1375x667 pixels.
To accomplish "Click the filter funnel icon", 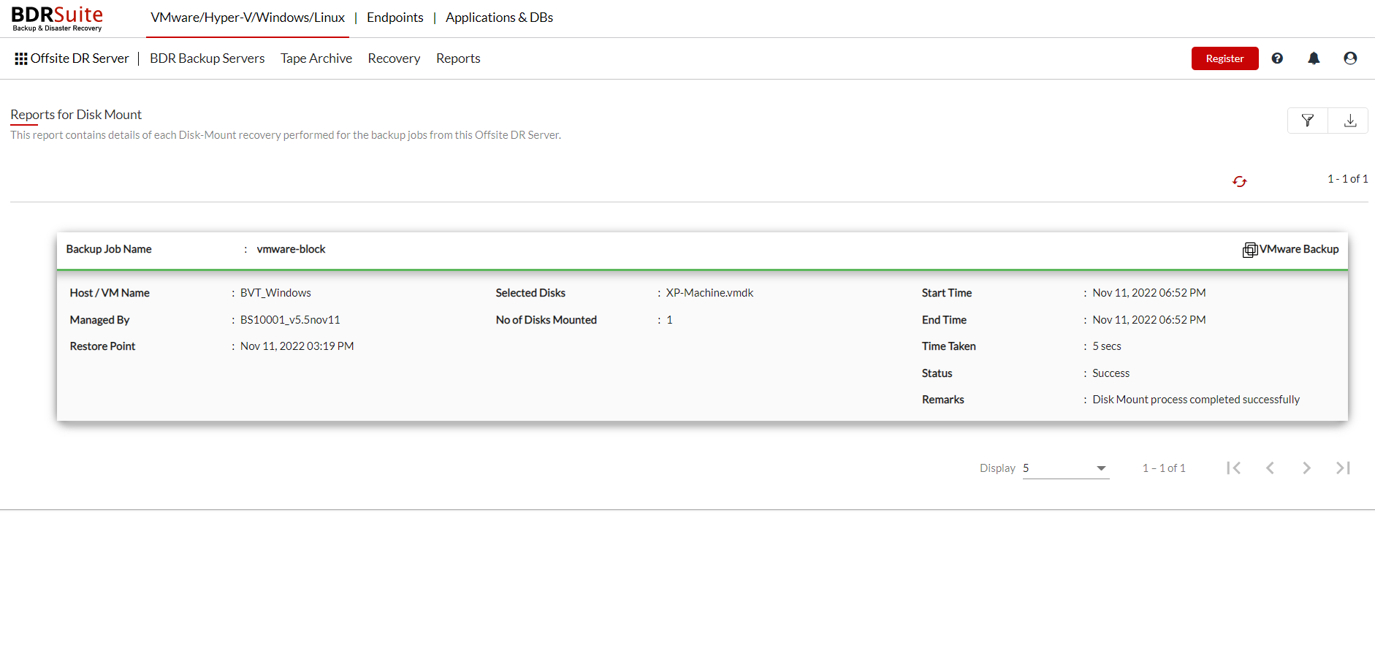I will pos(1308,121).
